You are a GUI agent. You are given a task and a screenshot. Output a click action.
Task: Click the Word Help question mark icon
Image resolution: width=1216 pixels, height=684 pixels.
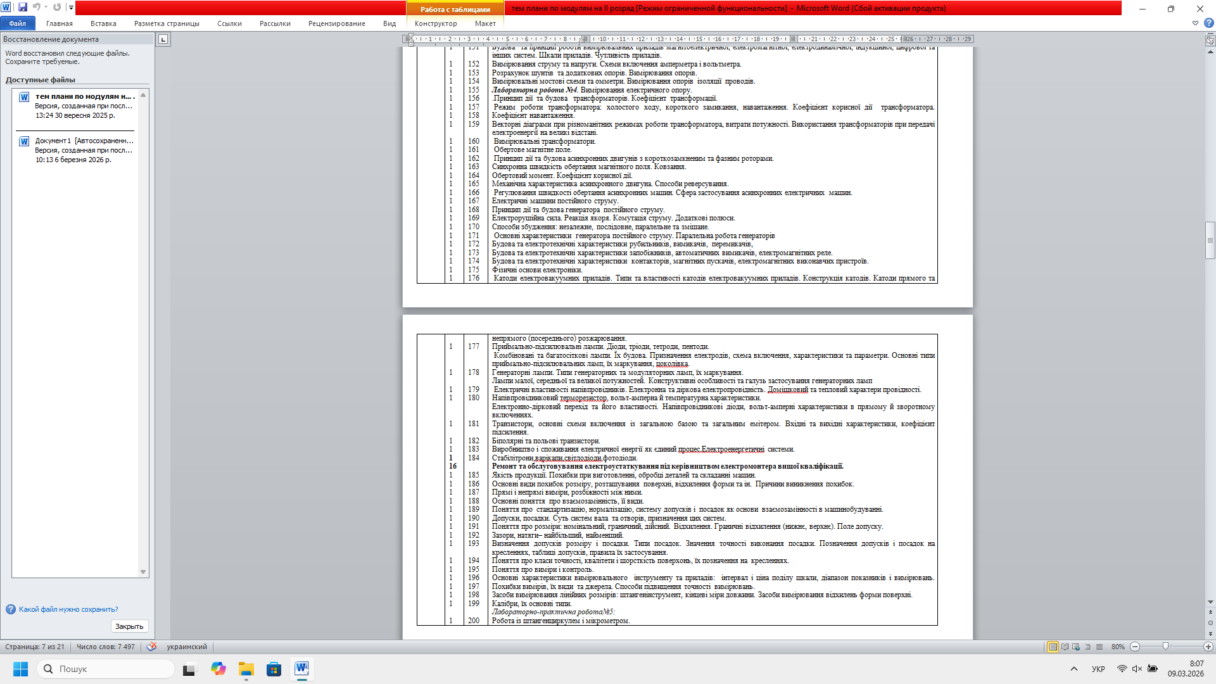coord(1208,23)
